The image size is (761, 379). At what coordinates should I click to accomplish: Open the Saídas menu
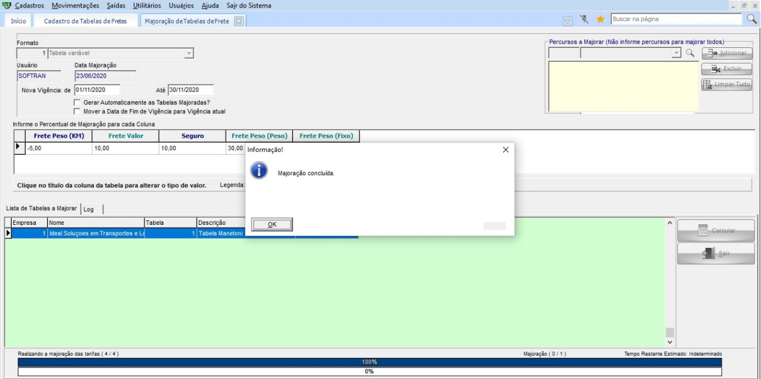[x=116, y=5]
